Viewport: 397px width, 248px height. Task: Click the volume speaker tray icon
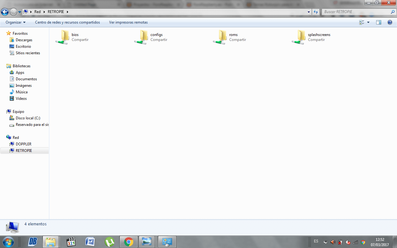point(333,242)
